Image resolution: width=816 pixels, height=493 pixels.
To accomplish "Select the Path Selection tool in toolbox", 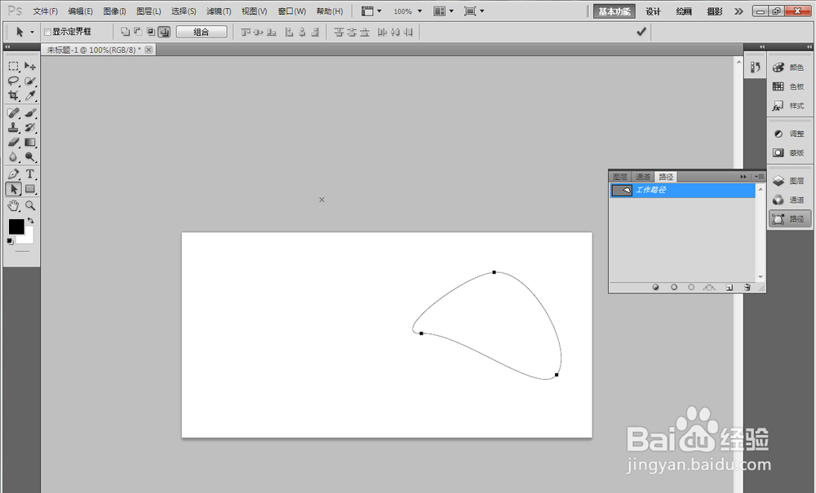I will tap(14, 188).
